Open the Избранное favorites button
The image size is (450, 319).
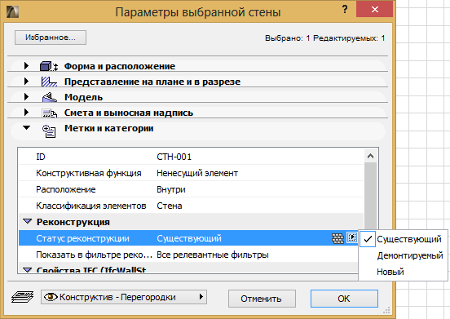coord(51,38)
